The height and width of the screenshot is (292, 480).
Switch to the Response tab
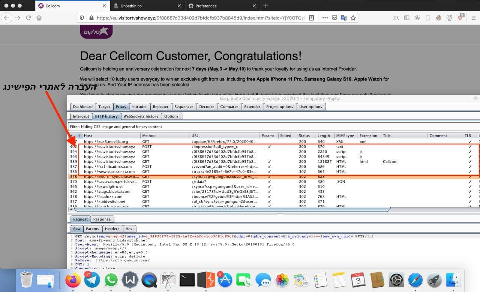[x=102, y=219]
